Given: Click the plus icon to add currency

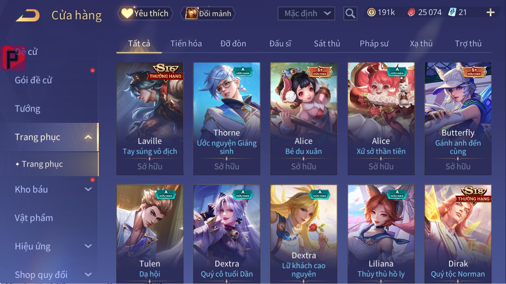Looking at the screenshot, I should 491,13.
